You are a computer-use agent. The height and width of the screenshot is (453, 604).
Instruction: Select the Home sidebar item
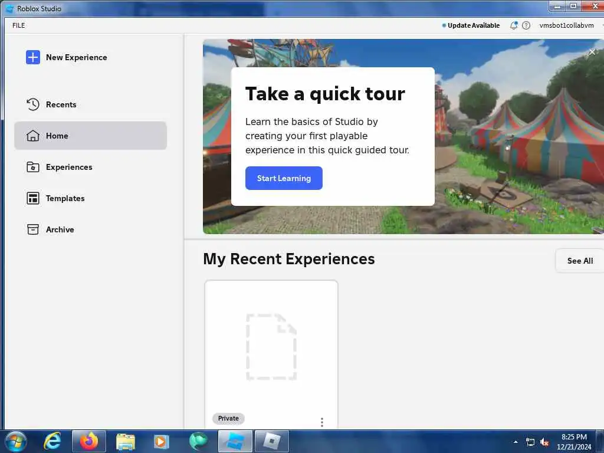click(x=90, y=136)
